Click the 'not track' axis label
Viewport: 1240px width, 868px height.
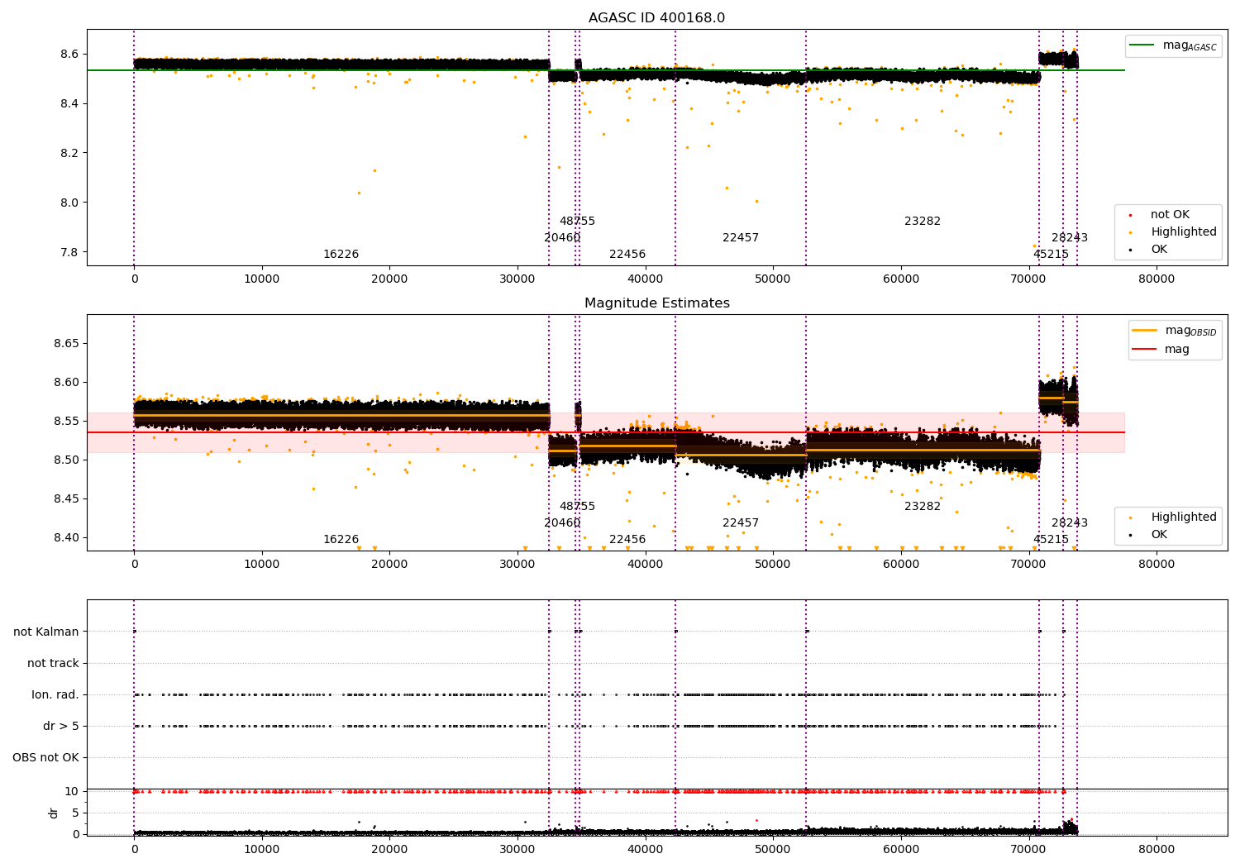pyautogui.click(x=53, y=664)
